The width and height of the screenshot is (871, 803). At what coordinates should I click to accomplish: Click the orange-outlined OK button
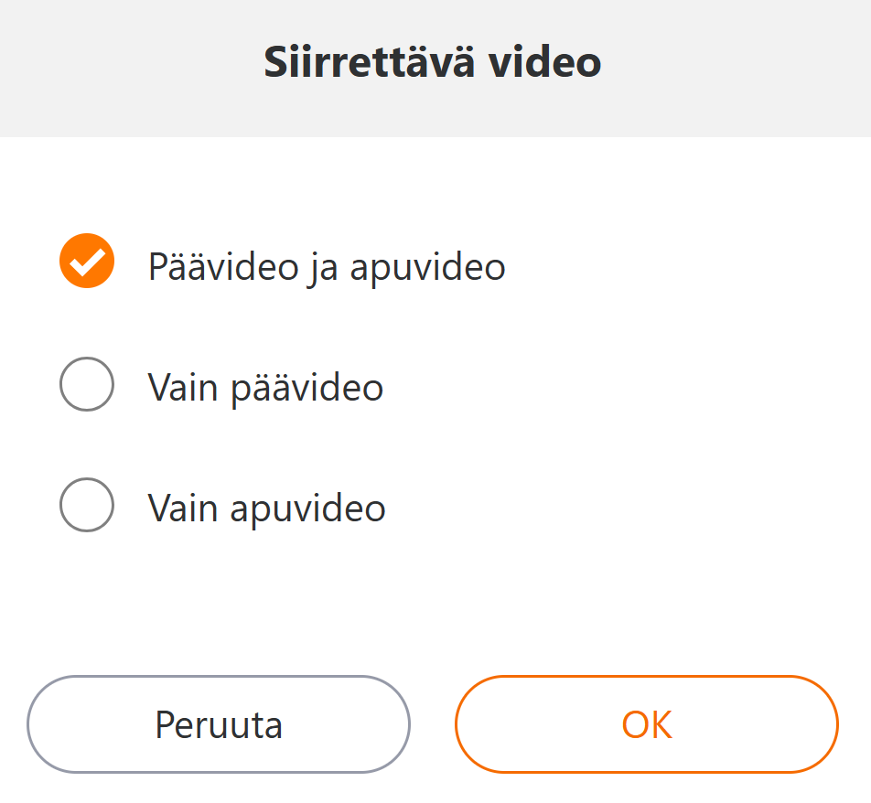(x=646, y=724)
